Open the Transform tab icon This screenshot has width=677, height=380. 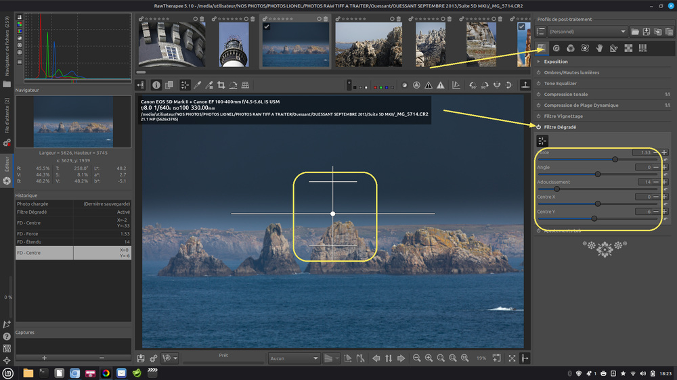point(613,48)
